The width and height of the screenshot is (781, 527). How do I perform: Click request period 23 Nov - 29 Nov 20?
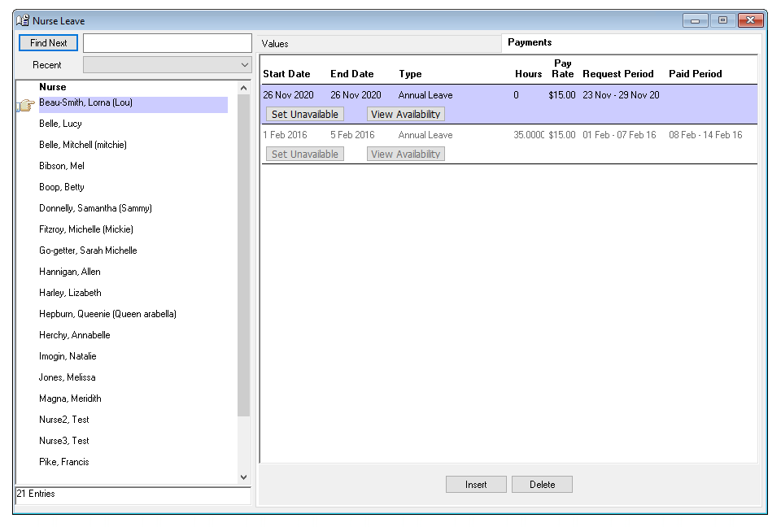[x=621, y=95]
